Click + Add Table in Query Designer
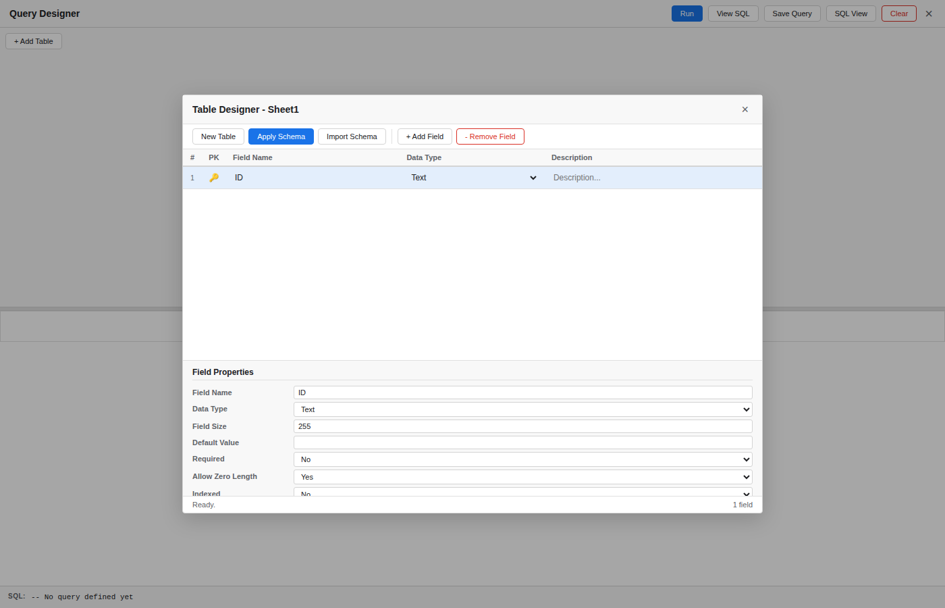945x608 pixels. [x=34, y=41]
